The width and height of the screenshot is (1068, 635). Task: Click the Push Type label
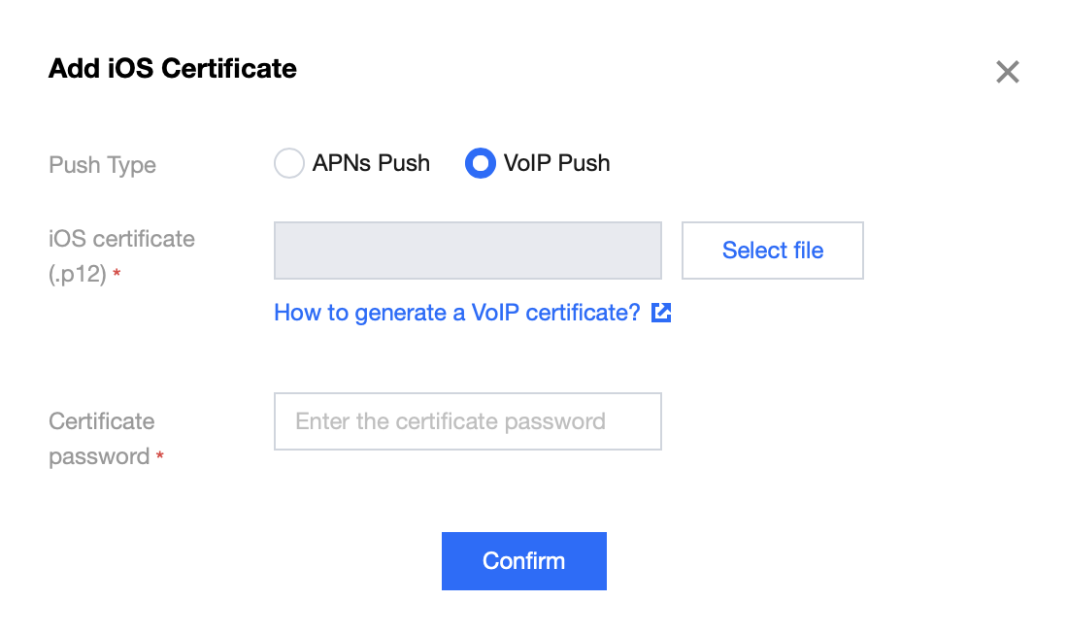tap(102, 165)
